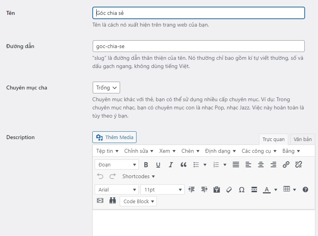Open the Tệp tin menu
Screen dimensions: 318x236
[107, 151]
